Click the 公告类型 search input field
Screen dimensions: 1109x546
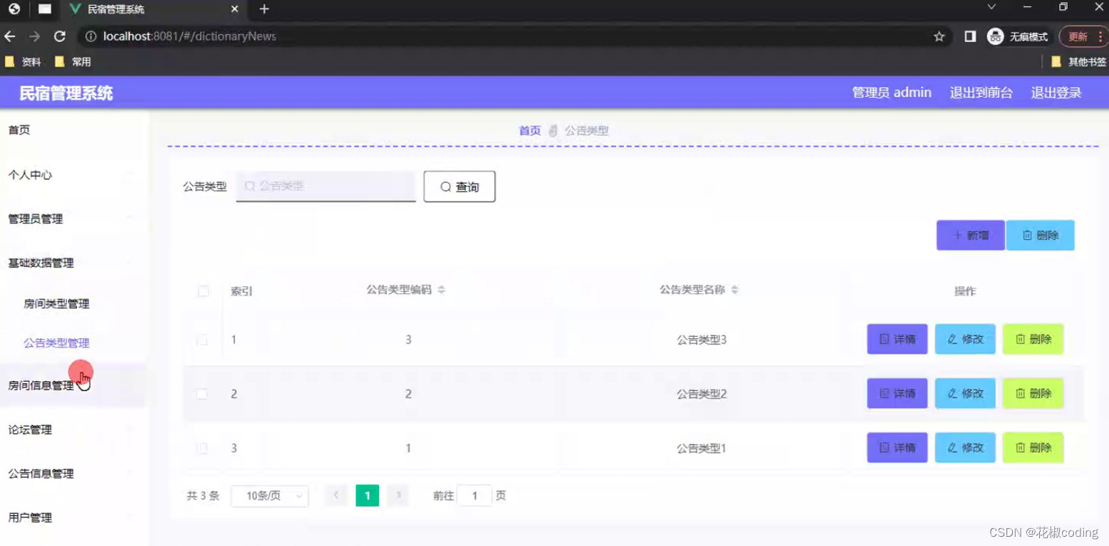click(326, 186)
